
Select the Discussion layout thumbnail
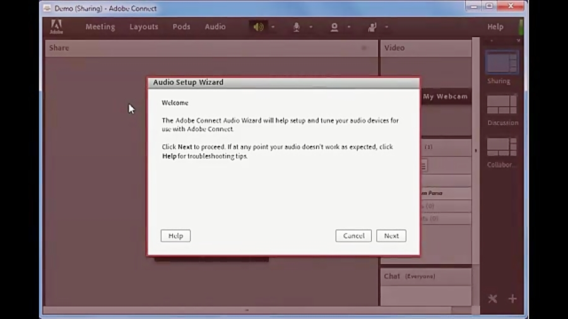tap(502, 105)
